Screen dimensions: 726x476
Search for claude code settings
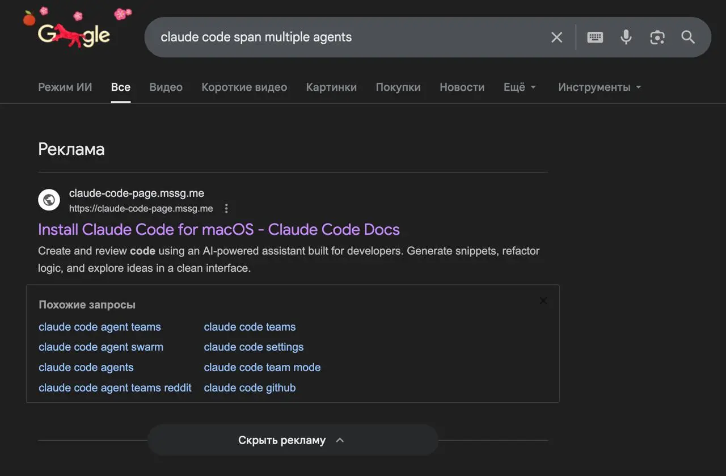pos(254,347)
